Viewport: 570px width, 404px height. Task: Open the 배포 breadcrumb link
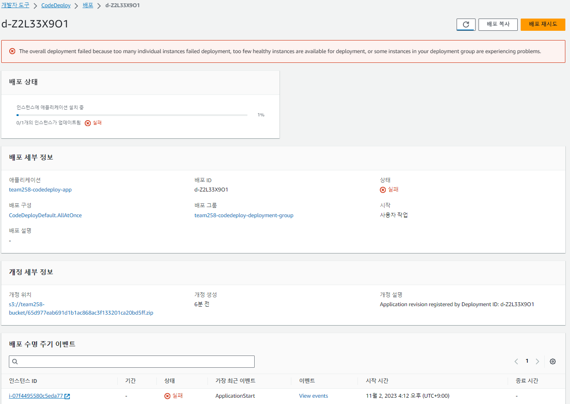click(x=88, y=5)
